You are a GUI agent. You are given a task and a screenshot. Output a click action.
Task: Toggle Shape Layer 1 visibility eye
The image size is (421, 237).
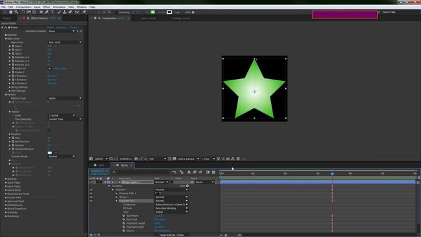click(91, 182)
